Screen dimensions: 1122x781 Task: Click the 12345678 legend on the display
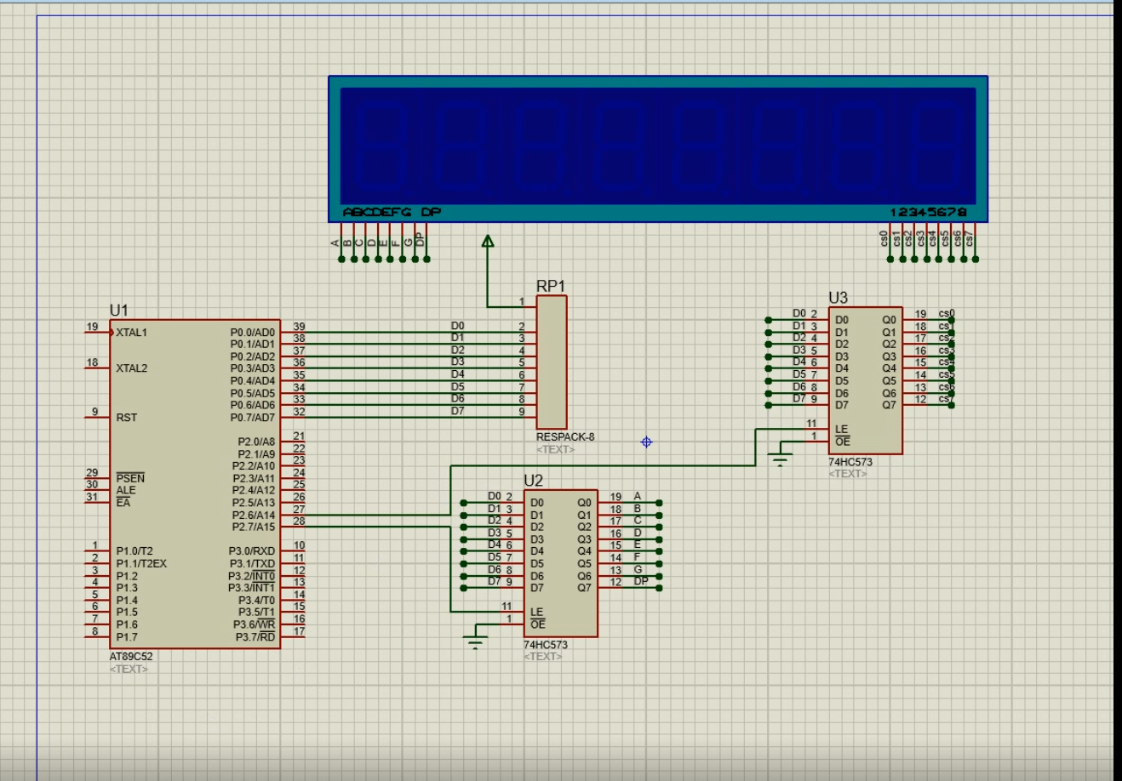click(x=929, y=212)
